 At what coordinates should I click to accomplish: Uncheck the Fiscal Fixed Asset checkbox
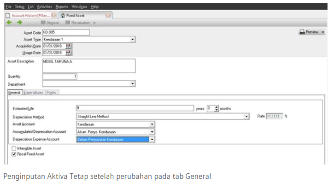pos(14,154)
